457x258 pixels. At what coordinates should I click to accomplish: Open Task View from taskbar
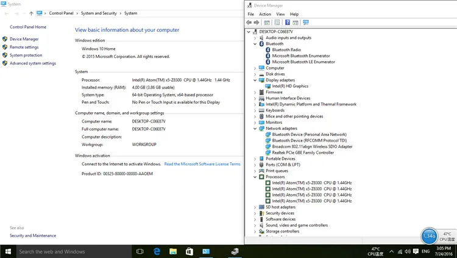coord(140,251)
